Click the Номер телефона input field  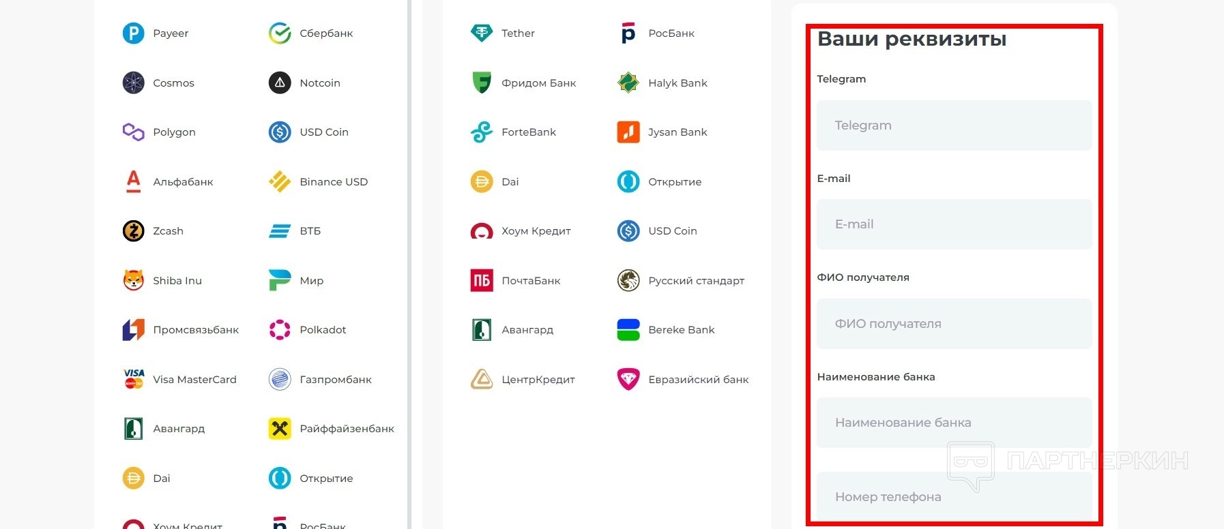[954, 497]
